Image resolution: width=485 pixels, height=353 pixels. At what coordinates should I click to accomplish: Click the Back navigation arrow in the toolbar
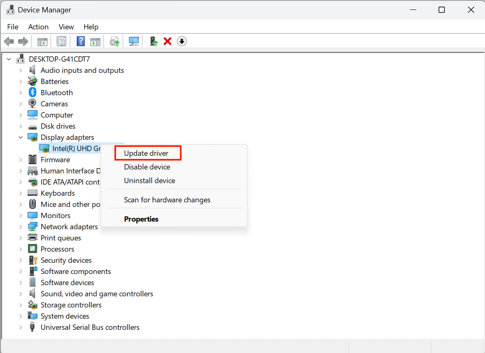[9, 41]
